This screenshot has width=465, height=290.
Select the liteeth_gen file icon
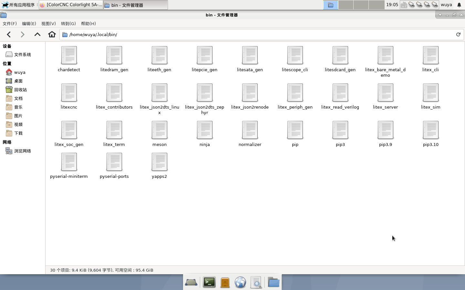[160, 55]
